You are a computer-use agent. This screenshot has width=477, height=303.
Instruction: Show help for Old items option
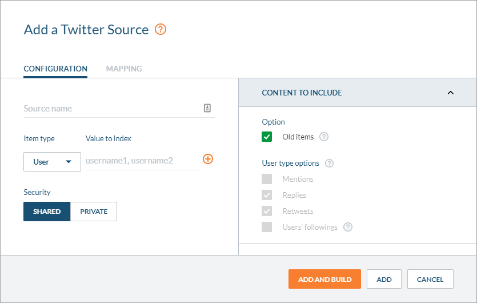(324, 137)
